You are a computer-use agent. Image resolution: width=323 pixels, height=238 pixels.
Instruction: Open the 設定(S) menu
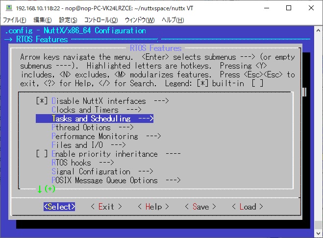[68, 20]
